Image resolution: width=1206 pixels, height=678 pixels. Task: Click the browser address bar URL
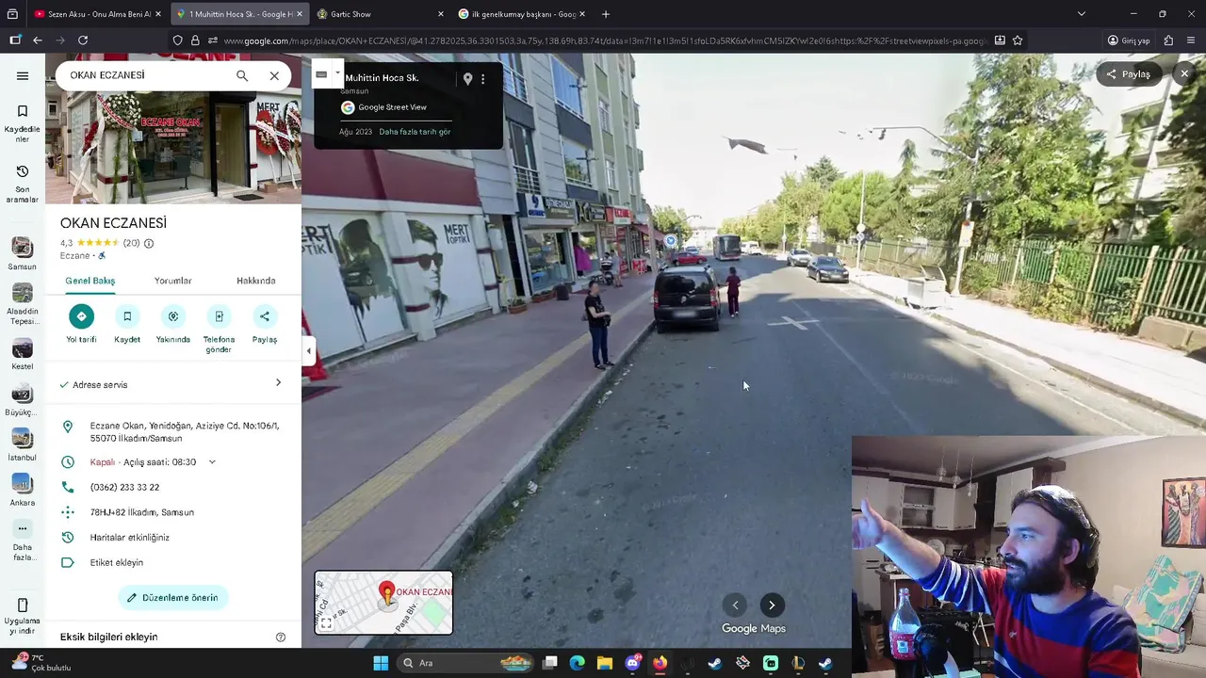pyautogui.click(x=605, y=40)
